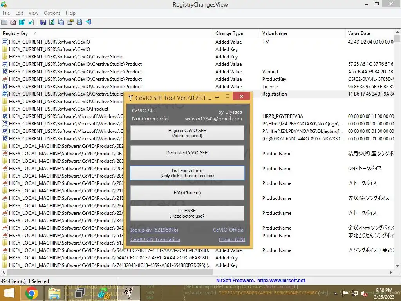The height and width of the screenshot is (301, 401).
Task: Sort by the Change Type column header
Action: [x=236, y=33]
